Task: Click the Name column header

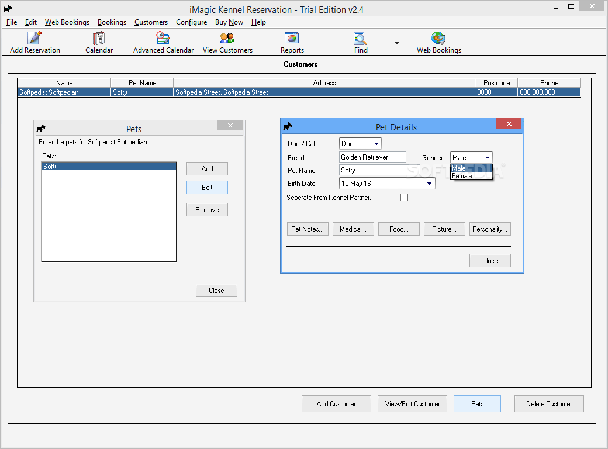Action: pyautogui.click(x=64, y=83)
